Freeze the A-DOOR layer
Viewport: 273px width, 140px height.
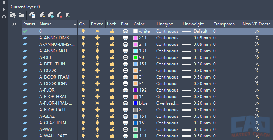pyautogui.click(x=97, y=71)
